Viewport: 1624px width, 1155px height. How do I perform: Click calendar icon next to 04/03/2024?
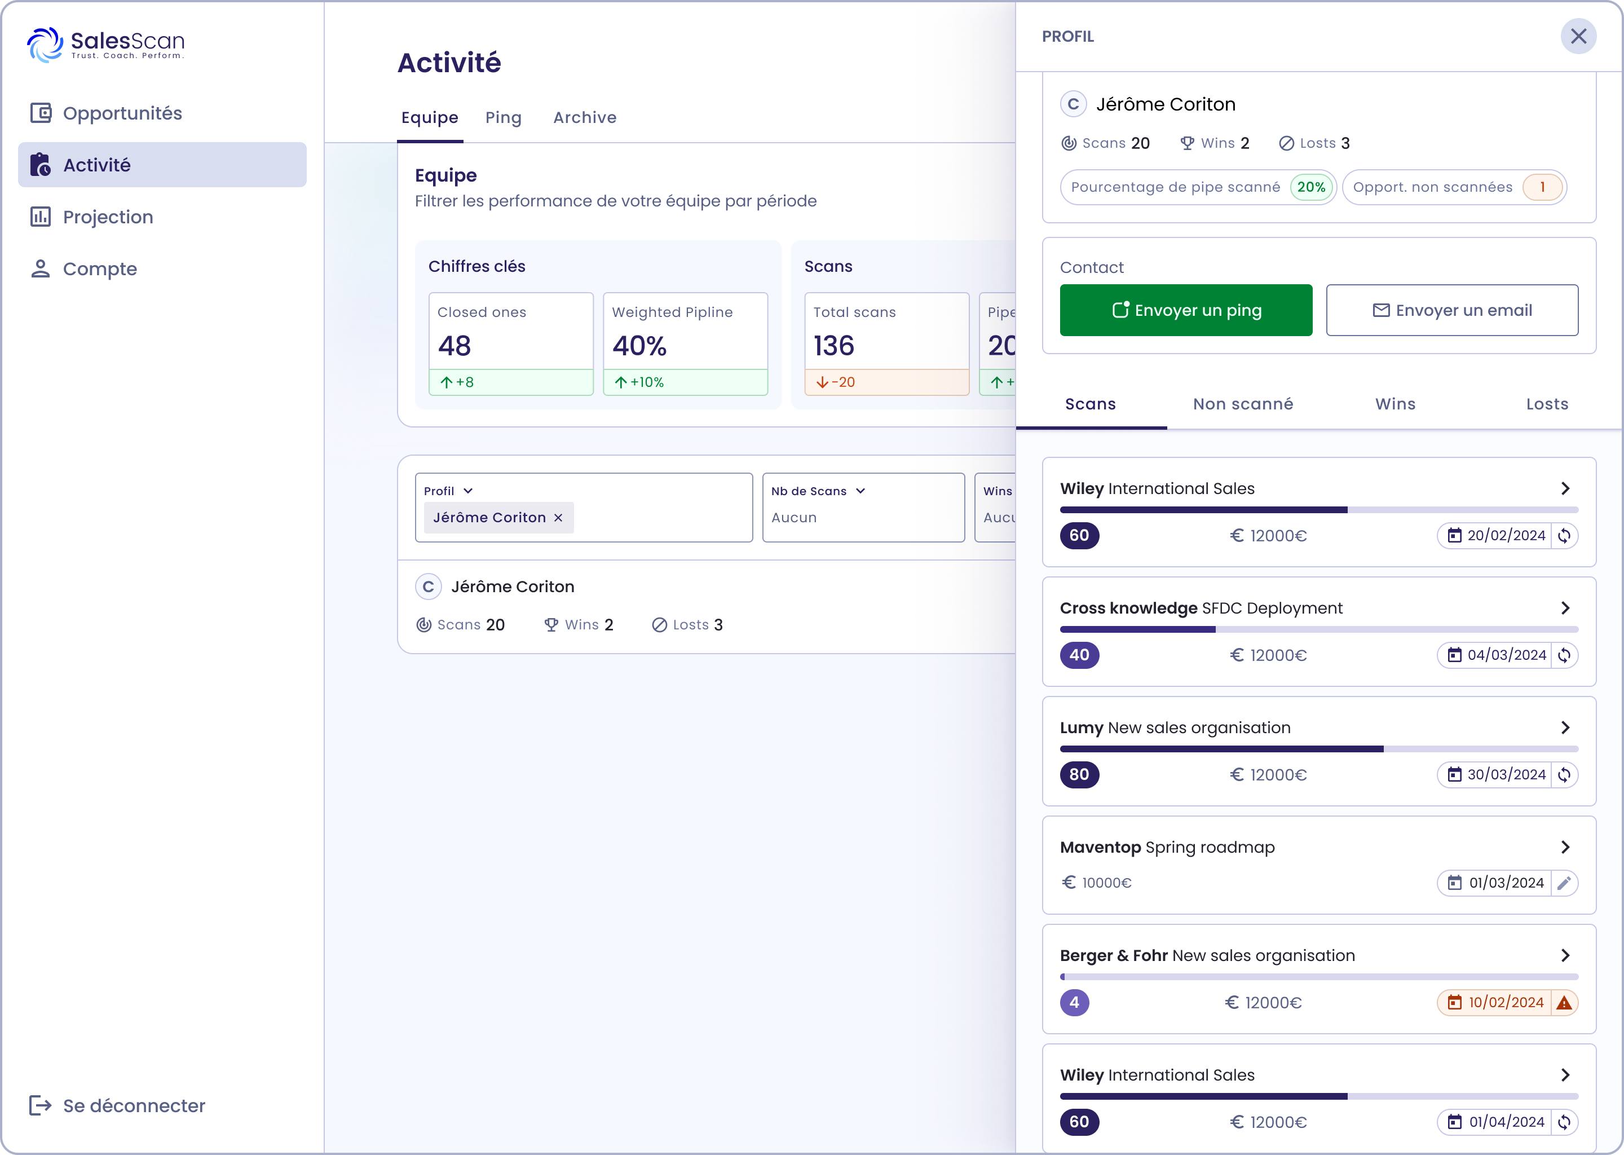(x=1455, y=655)
